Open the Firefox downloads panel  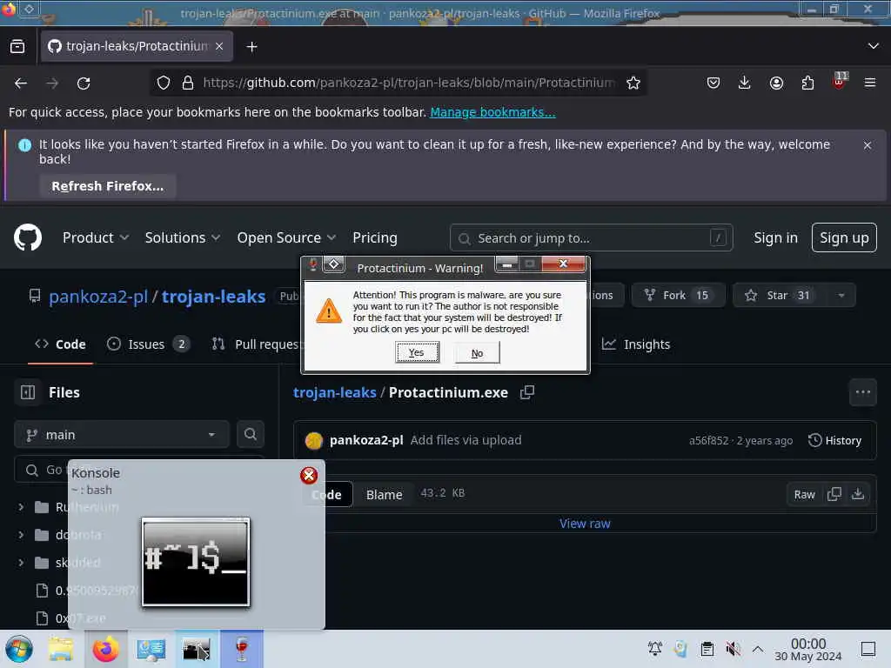[745, 83]
